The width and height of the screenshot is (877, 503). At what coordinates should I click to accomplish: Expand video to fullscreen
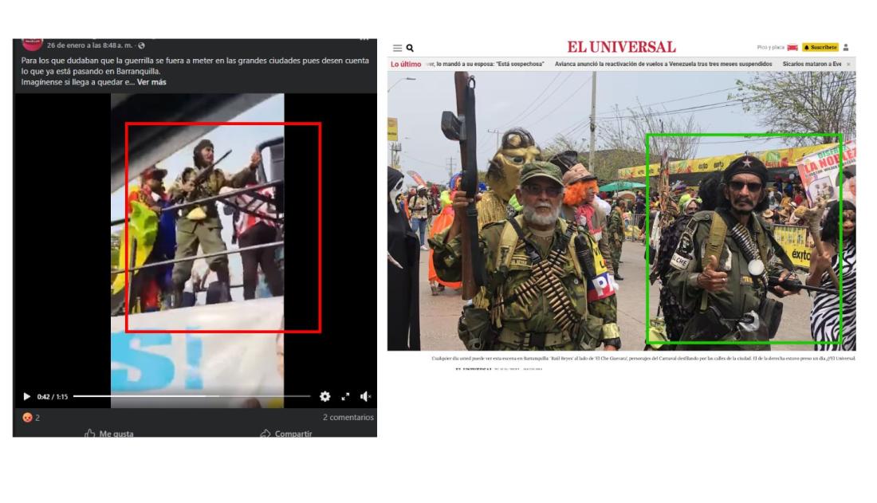coord(345,396)
